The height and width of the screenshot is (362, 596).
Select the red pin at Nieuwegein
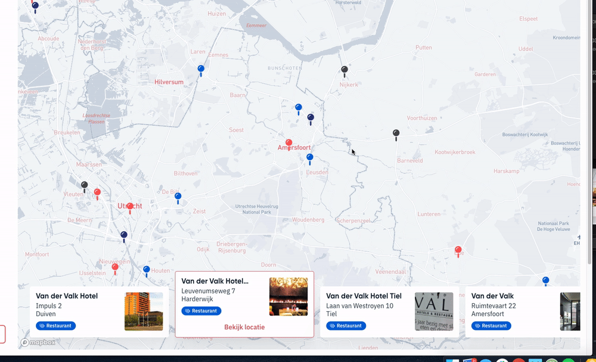115,269
